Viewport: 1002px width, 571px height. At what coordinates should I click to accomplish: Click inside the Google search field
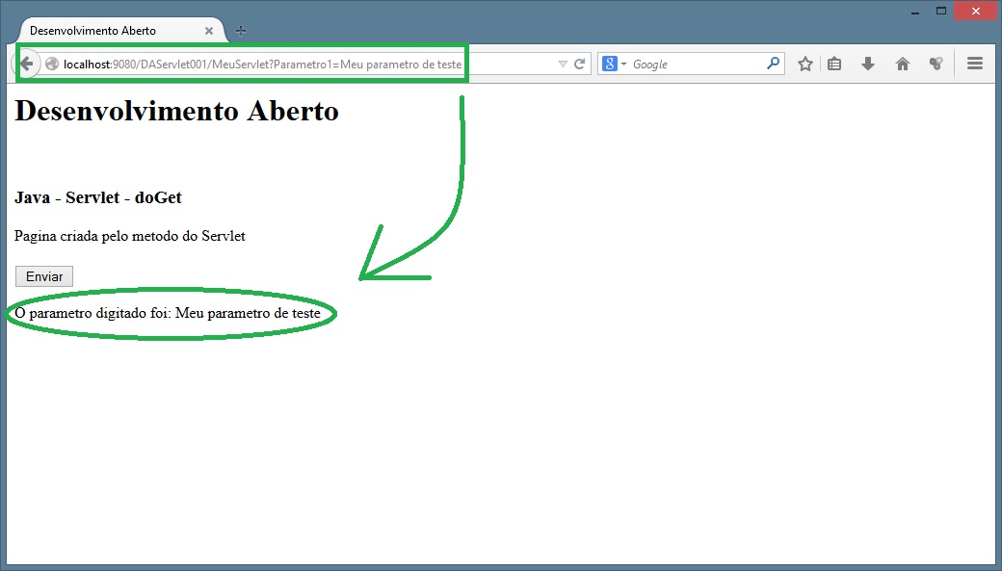[694, 65]
